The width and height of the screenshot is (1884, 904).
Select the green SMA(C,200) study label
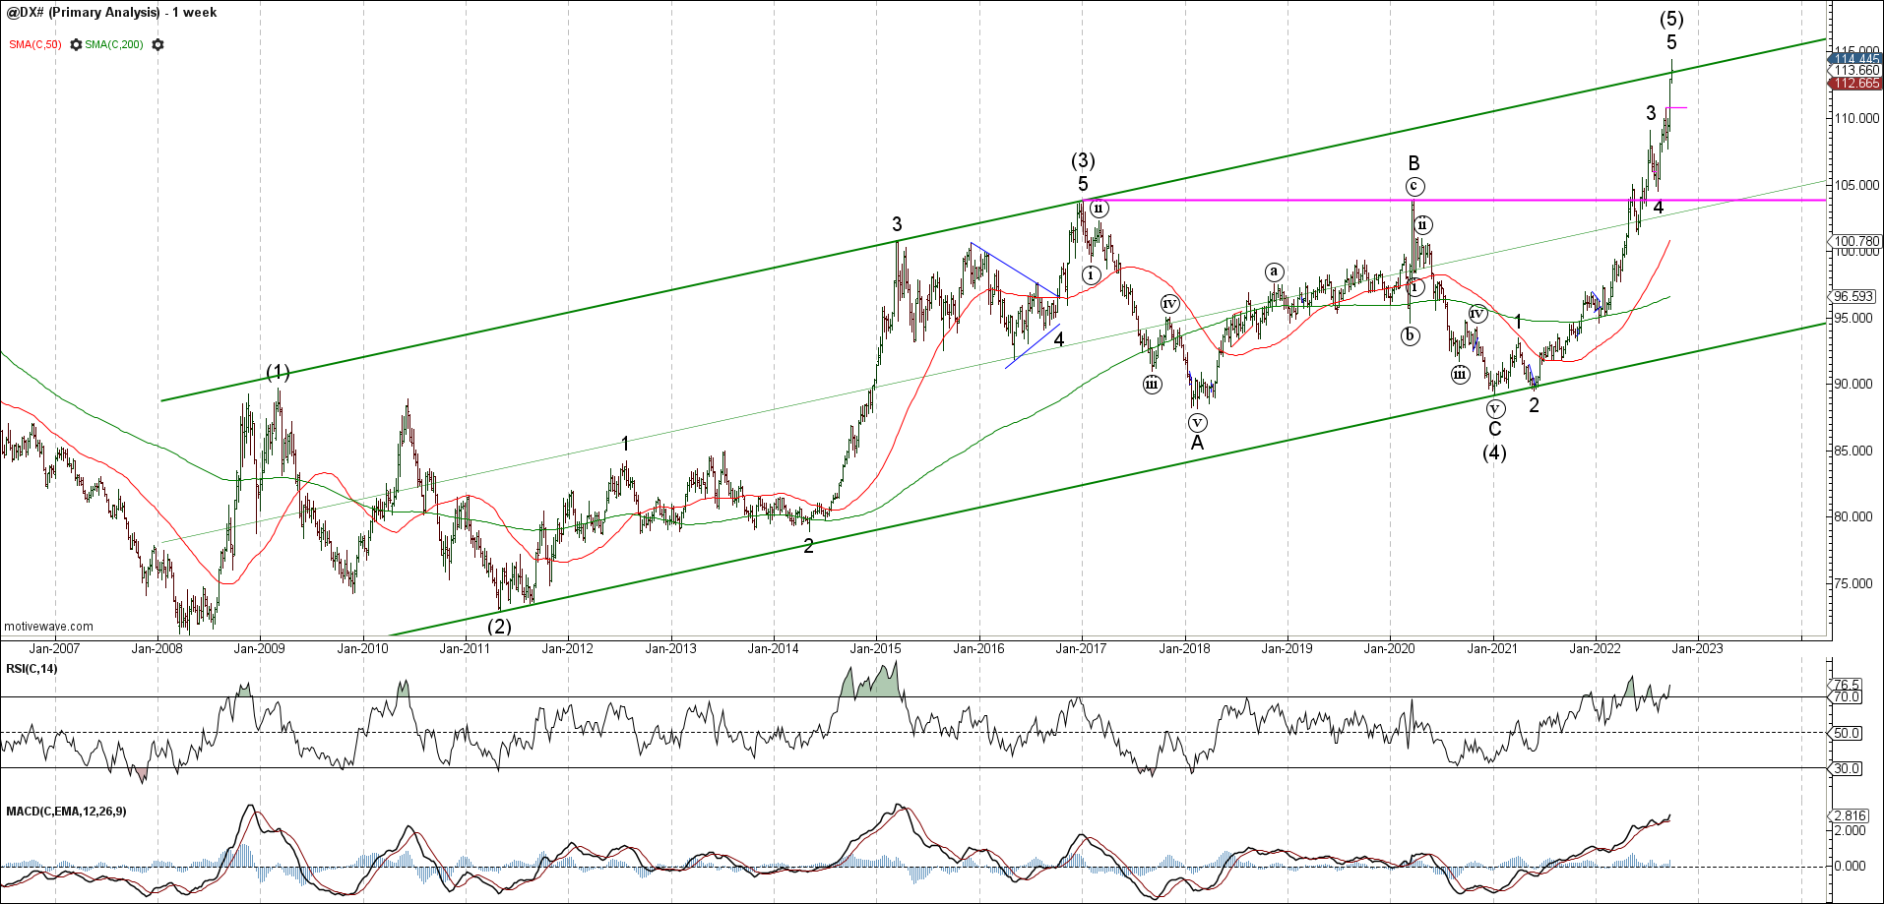[x=114, y=45]
